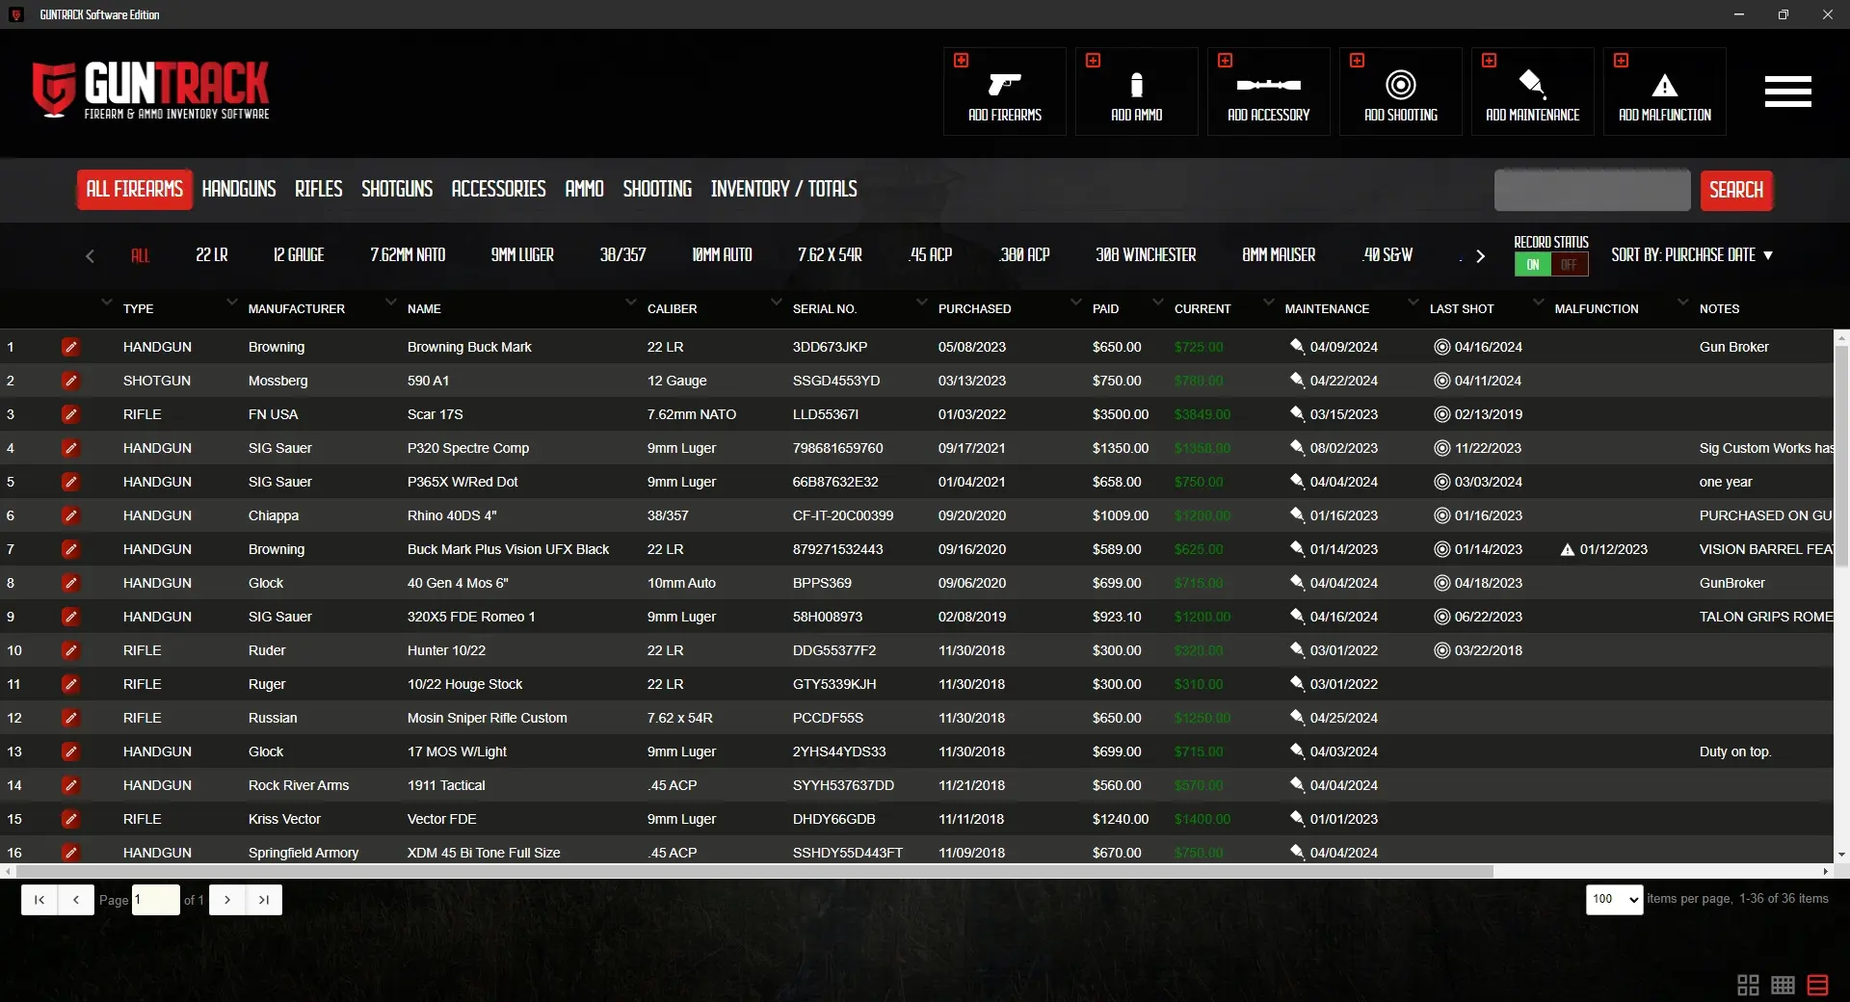This screenshot has width=1850, height=1002.
Task: Turn record status OFF
Action: (x=1569, y=265)
